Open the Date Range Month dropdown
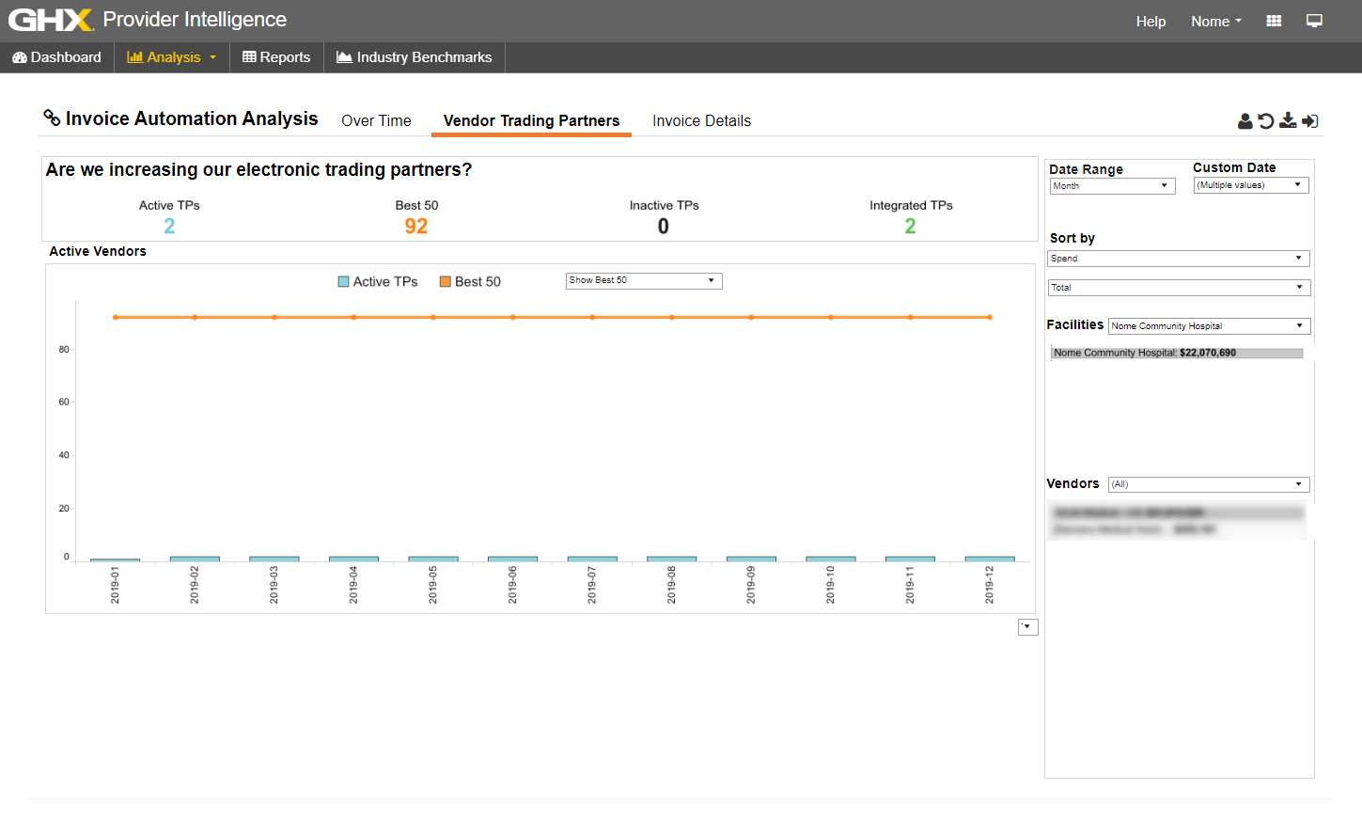 tap(1112, 186)
